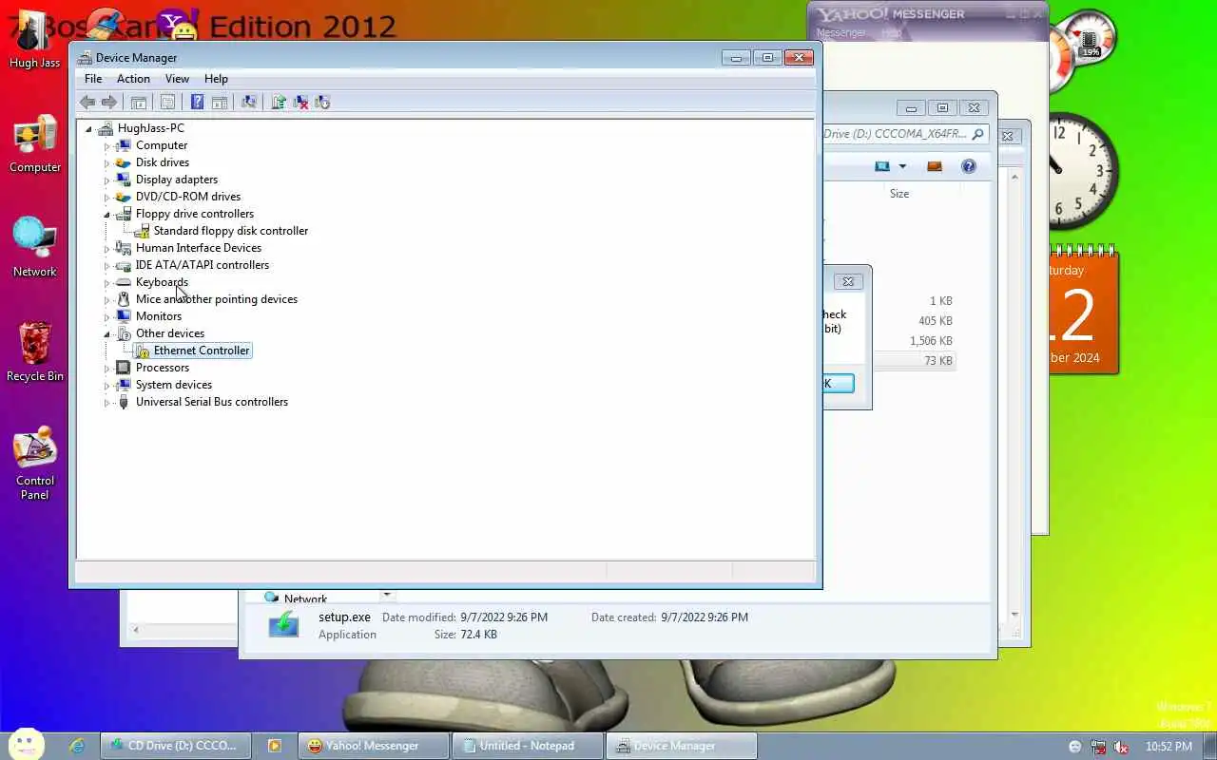Click the Processors category icon
The image size is (1217, 760).
tap(123, 368)
